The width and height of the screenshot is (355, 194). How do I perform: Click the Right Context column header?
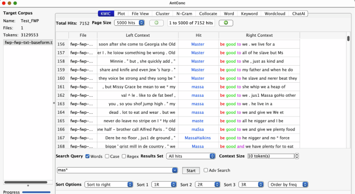point(259,35)
